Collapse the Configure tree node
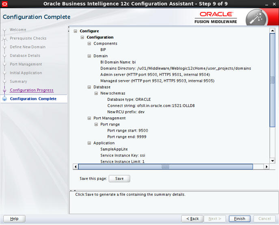Screen dimensions: 279x225 76,31
